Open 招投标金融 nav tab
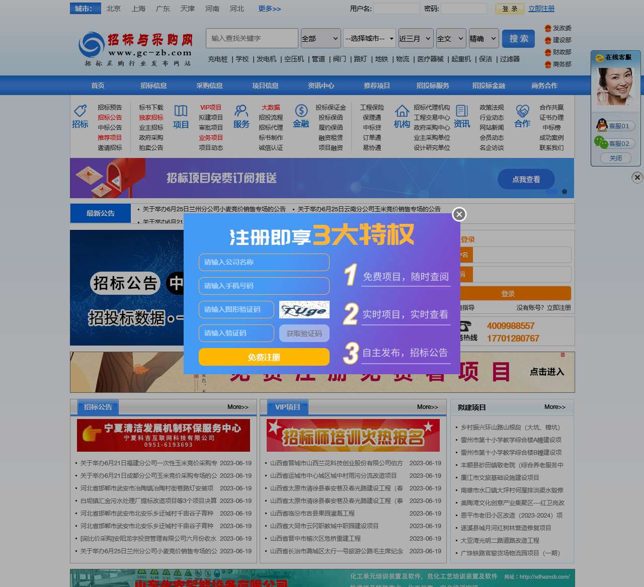 [489, 86]
